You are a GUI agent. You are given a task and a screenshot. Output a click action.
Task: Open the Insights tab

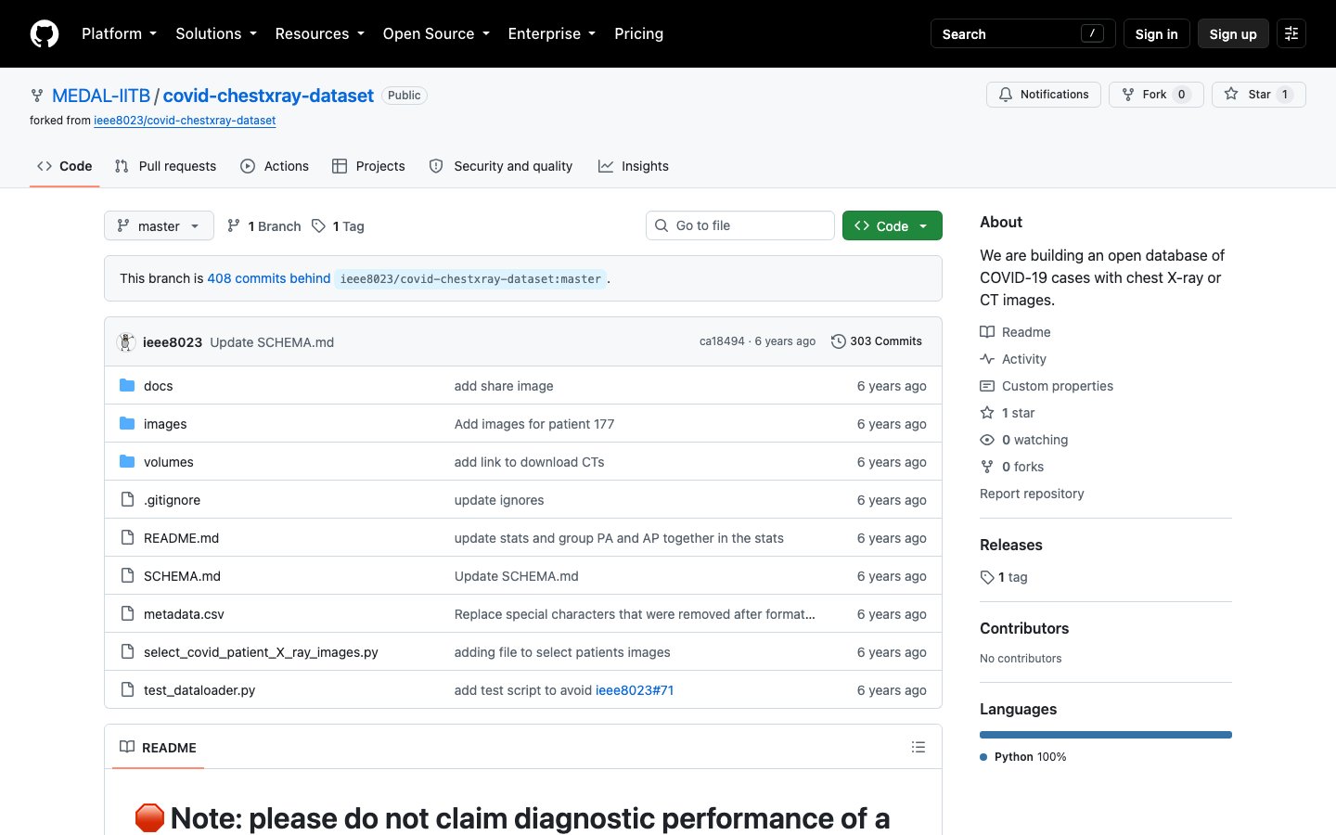click(x=634, y=166)
